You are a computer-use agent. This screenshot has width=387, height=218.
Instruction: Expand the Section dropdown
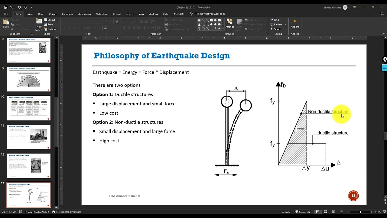coord(50,29)
